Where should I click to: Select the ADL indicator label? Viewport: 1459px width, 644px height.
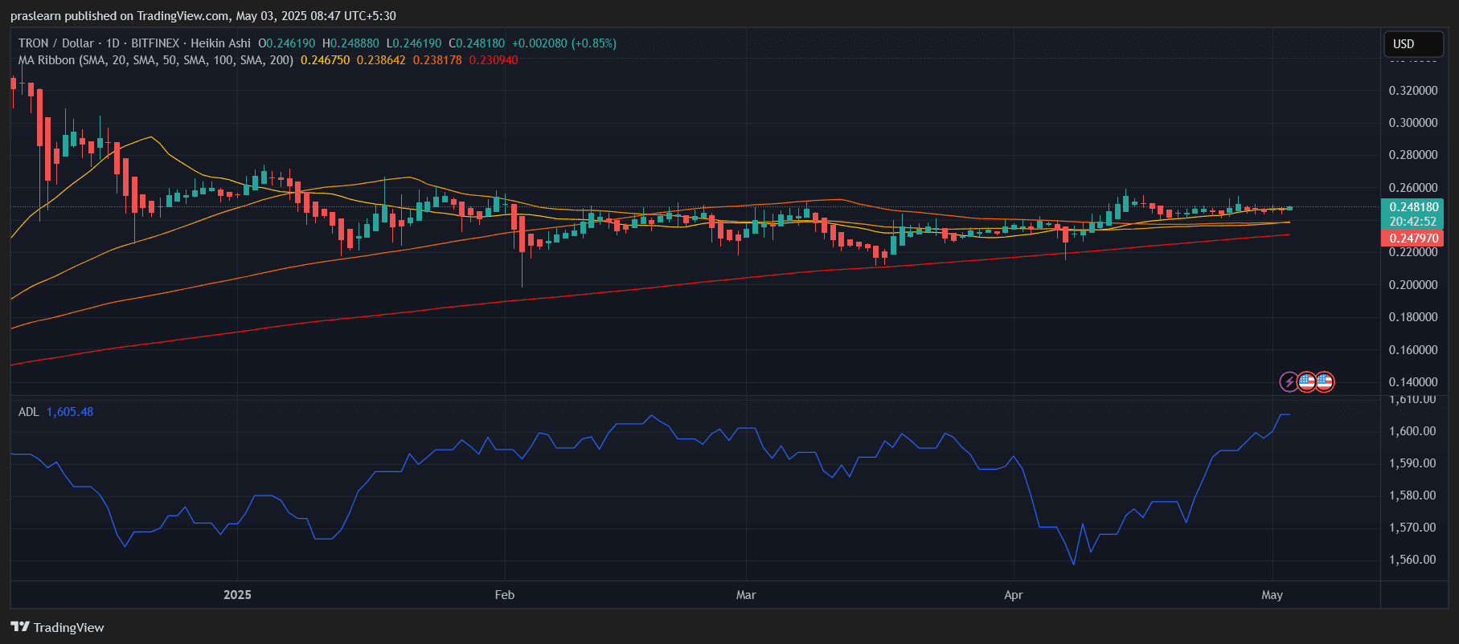tap(28, 412)
